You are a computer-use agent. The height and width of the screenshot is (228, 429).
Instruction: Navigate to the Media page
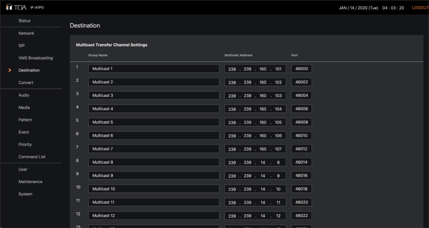[24, 108]
